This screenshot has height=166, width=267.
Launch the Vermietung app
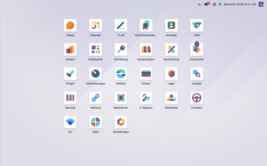pyautogui.click(x=121, y=49)
